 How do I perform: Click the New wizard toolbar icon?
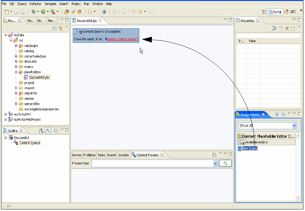(x=7, y=12)
